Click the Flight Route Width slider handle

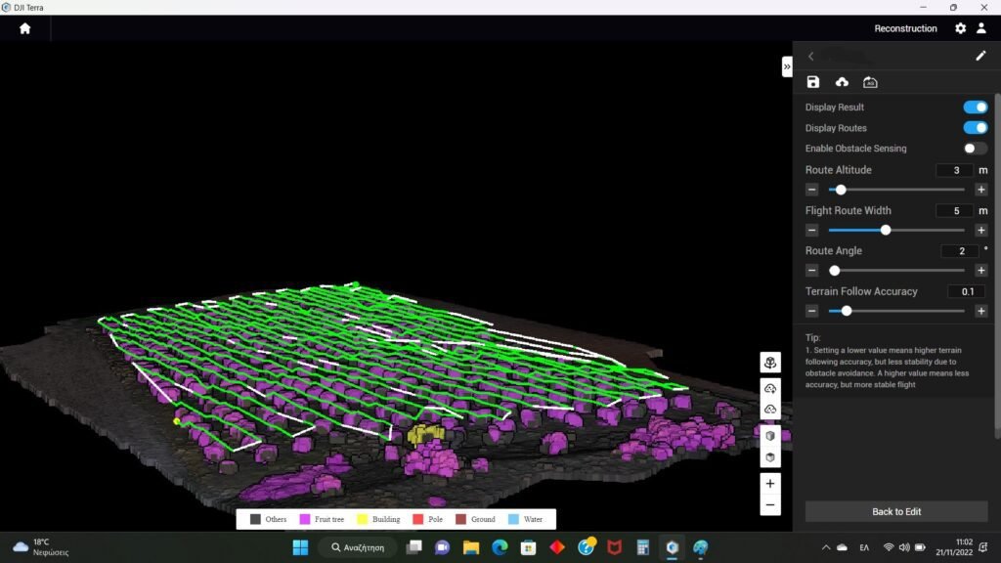click(x=886, y=230)
